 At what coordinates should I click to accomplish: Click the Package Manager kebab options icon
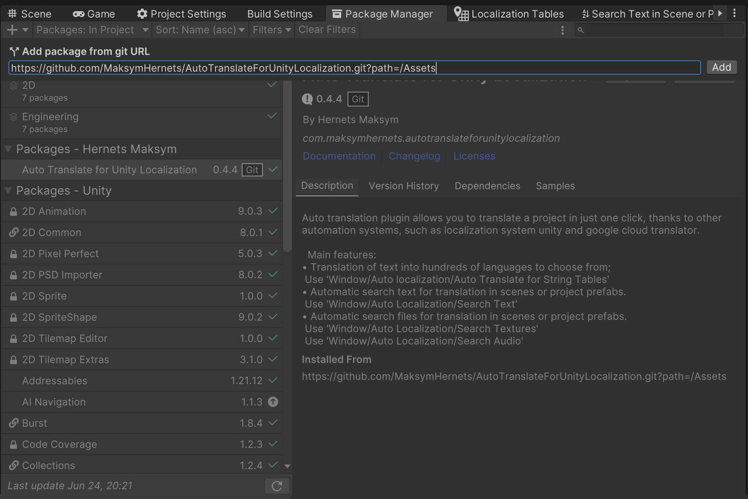(x=562, y=30)
